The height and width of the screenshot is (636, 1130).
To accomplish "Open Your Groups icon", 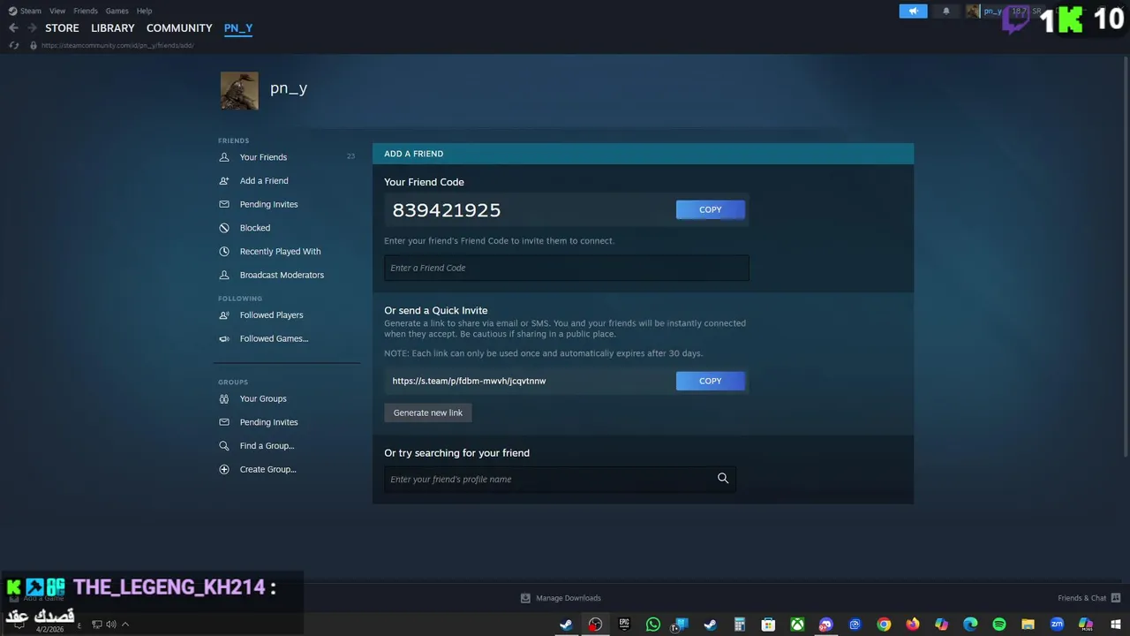I will (x=224, y=398).
